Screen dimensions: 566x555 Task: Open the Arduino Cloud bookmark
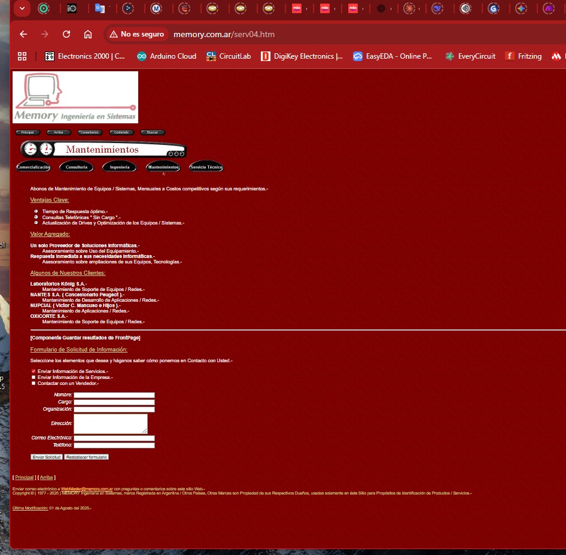[166, 56]
